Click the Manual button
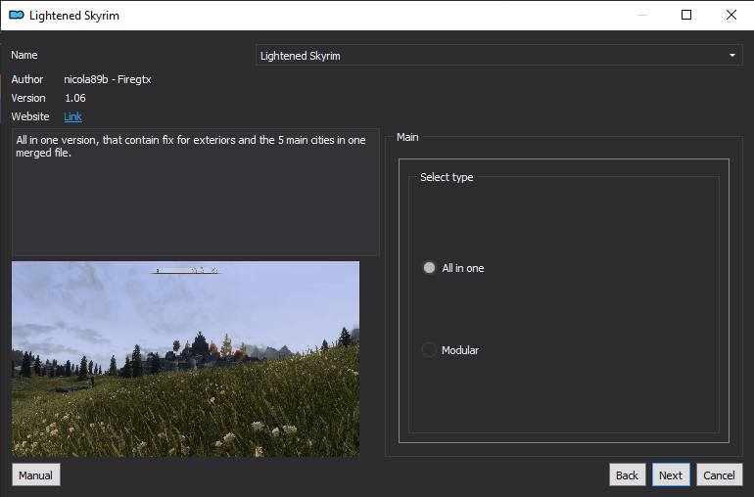Image resolution: width=754 pixels, height=497 pixels. pyautogui.click(x=36, y=474)
